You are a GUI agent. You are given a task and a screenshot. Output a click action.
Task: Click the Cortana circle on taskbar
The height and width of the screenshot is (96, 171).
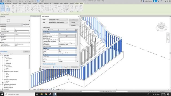(37, 94)
